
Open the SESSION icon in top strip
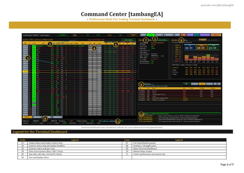169,34
